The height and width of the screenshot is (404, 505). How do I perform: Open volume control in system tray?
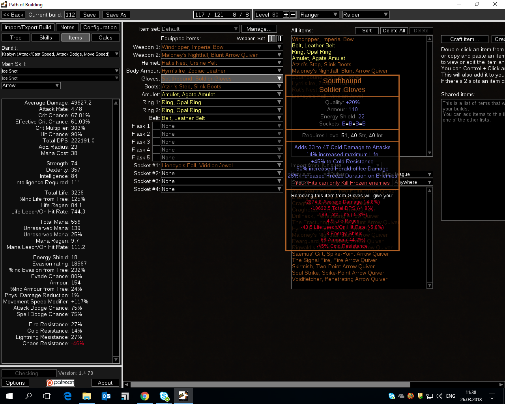(x=440, y=396)
